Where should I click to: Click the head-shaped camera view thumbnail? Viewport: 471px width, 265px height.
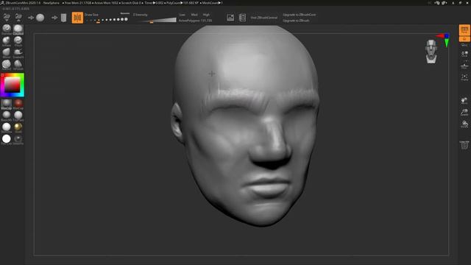[431, 52]
